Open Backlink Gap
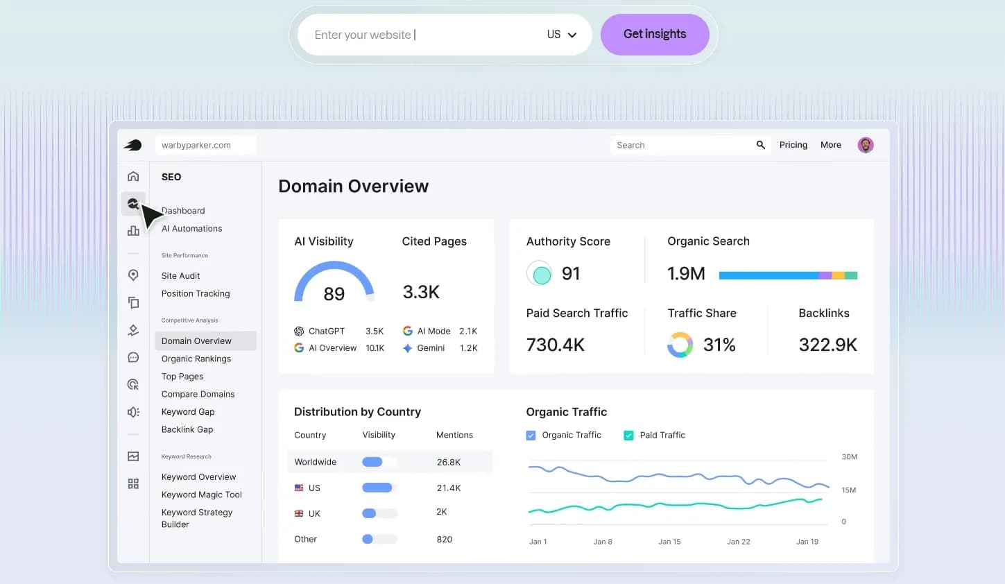The image size is (1005, 584). coord(187,430)
